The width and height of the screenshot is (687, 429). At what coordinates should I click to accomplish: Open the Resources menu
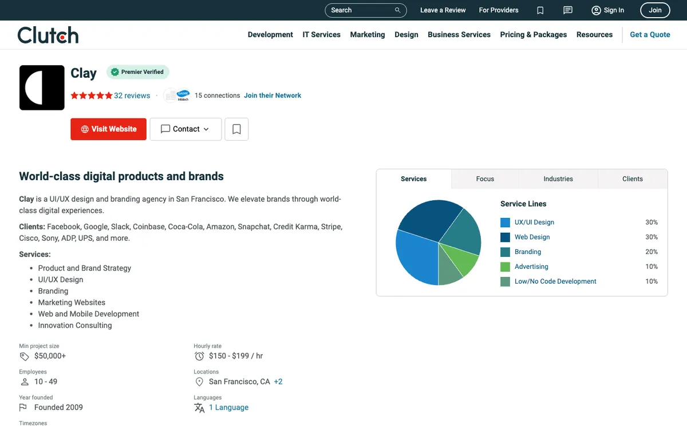click(x=595, y=35)
